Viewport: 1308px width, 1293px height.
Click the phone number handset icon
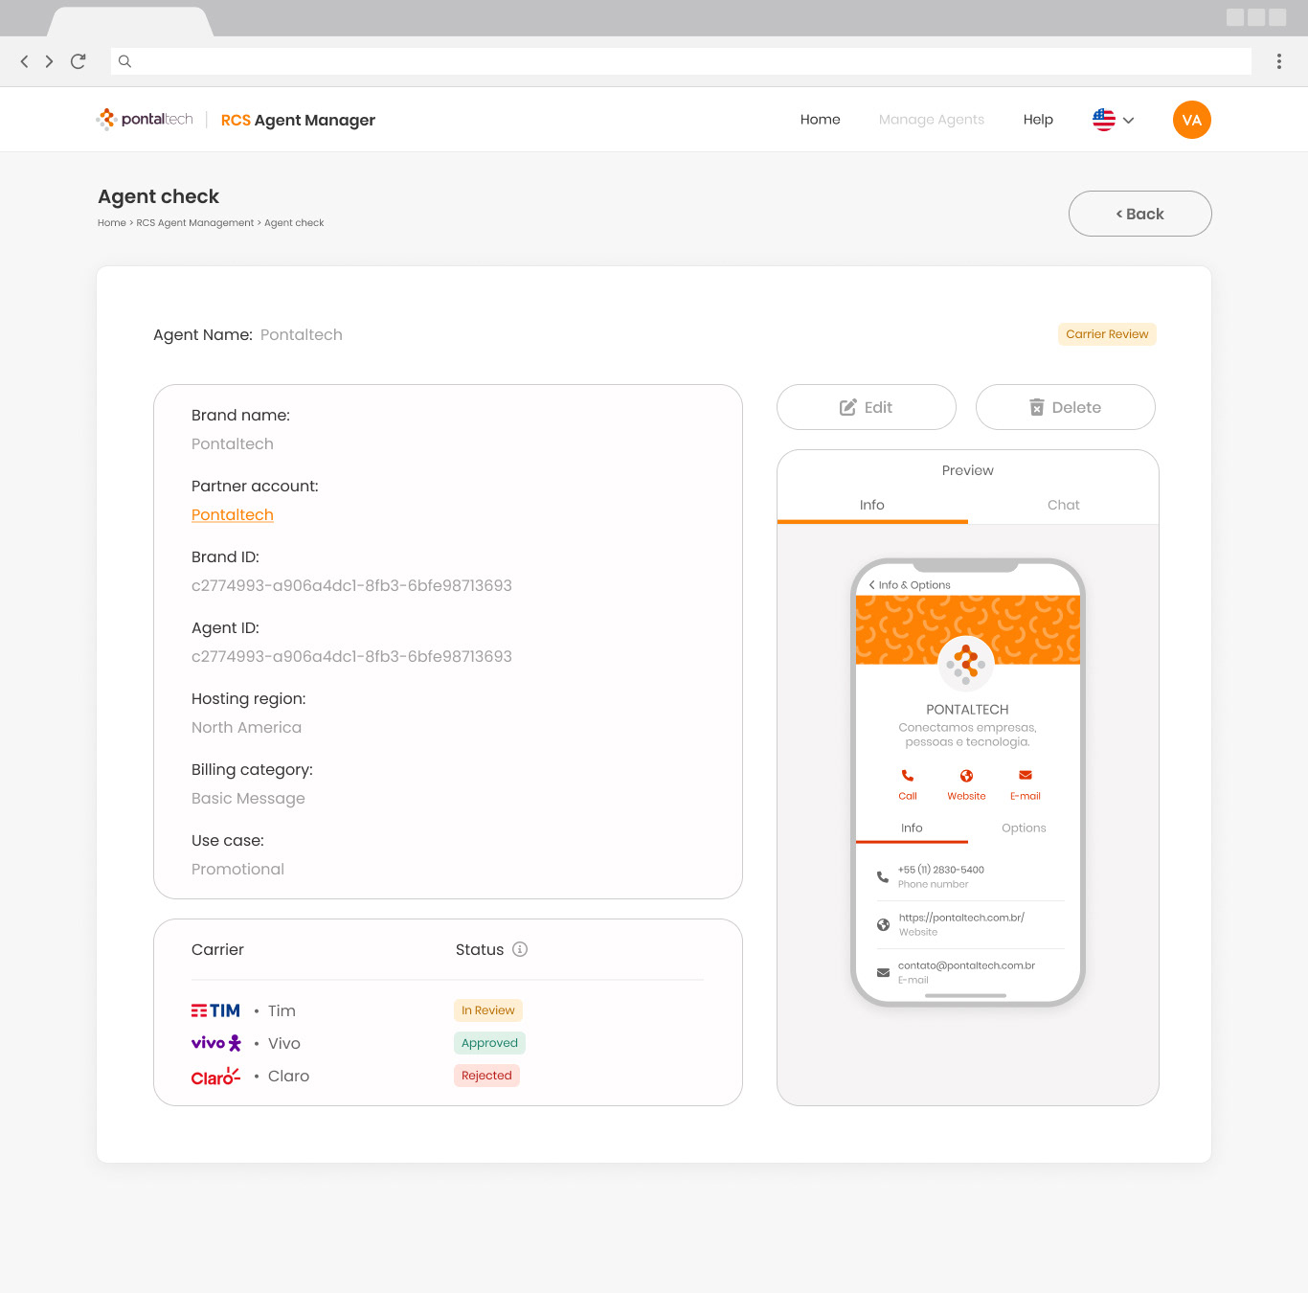[883, 876]
